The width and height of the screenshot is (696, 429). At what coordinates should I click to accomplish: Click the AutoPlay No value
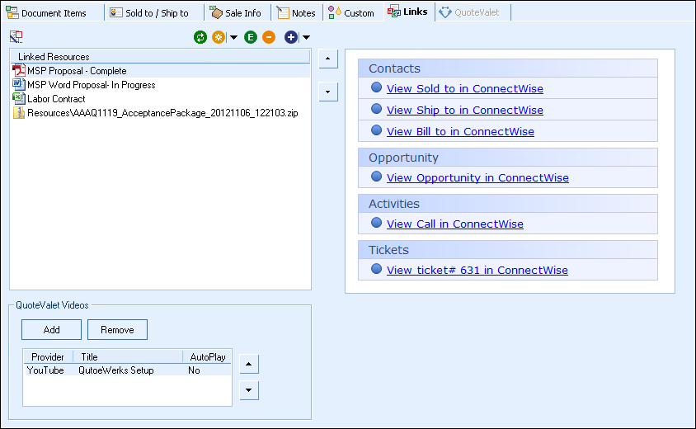click(194, 370)
